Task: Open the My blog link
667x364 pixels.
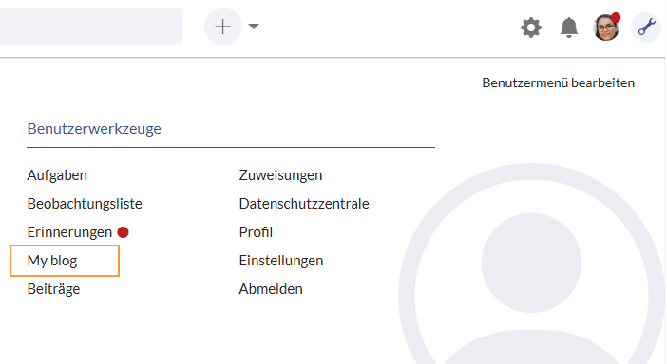Action: (52, 261)
